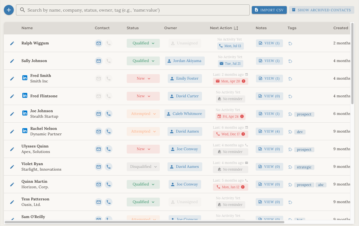The width and height of the screenshot is (359, 226).
Task: Click the Status column header
Action: [x=133, y=28]
